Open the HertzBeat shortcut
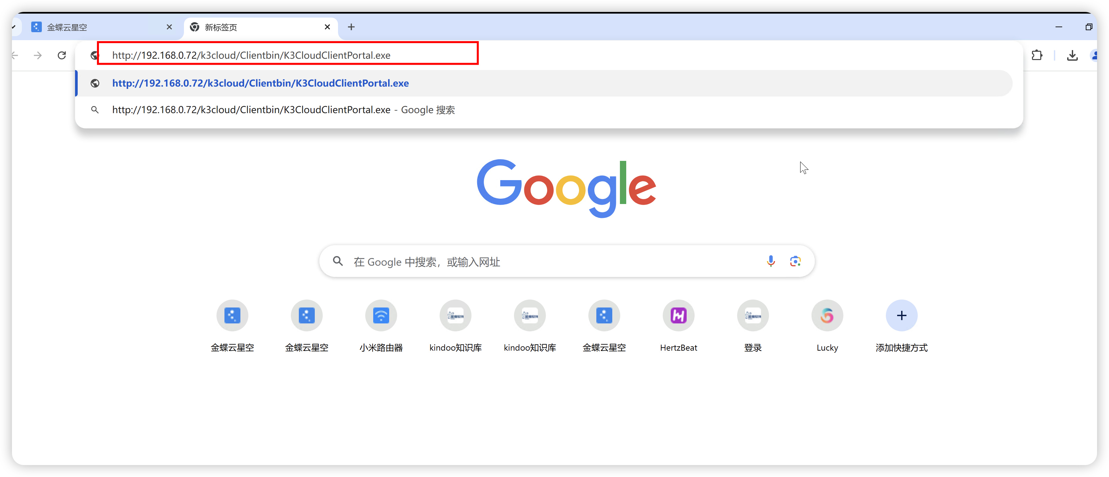Image resolution: width=1109 pixels, height=477 pixels. click(x=678, y=327)
